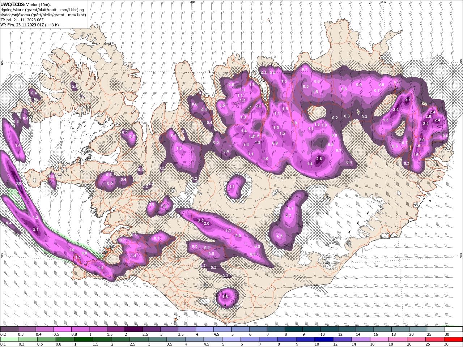Select the lilac 14 swatch in lower legend
The image size is (463, 347).
pyautogui.click(x=360, y=339)
